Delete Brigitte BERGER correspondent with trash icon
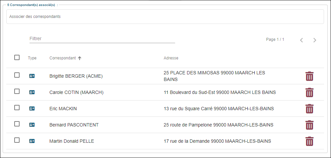The image size is (331, 158). (x=309, y=76)
